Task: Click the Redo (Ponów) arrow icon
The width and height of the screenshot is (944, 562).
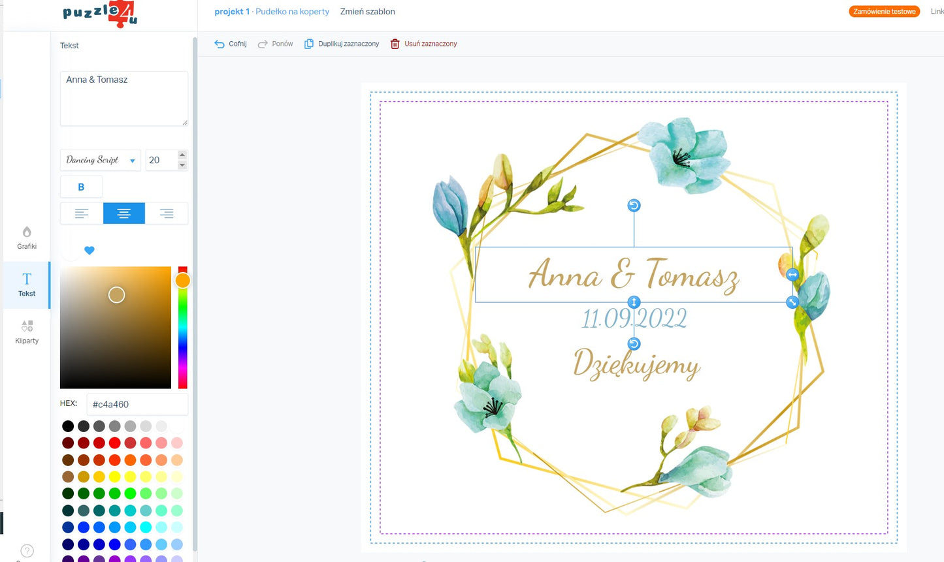Action: coord(263,44)
